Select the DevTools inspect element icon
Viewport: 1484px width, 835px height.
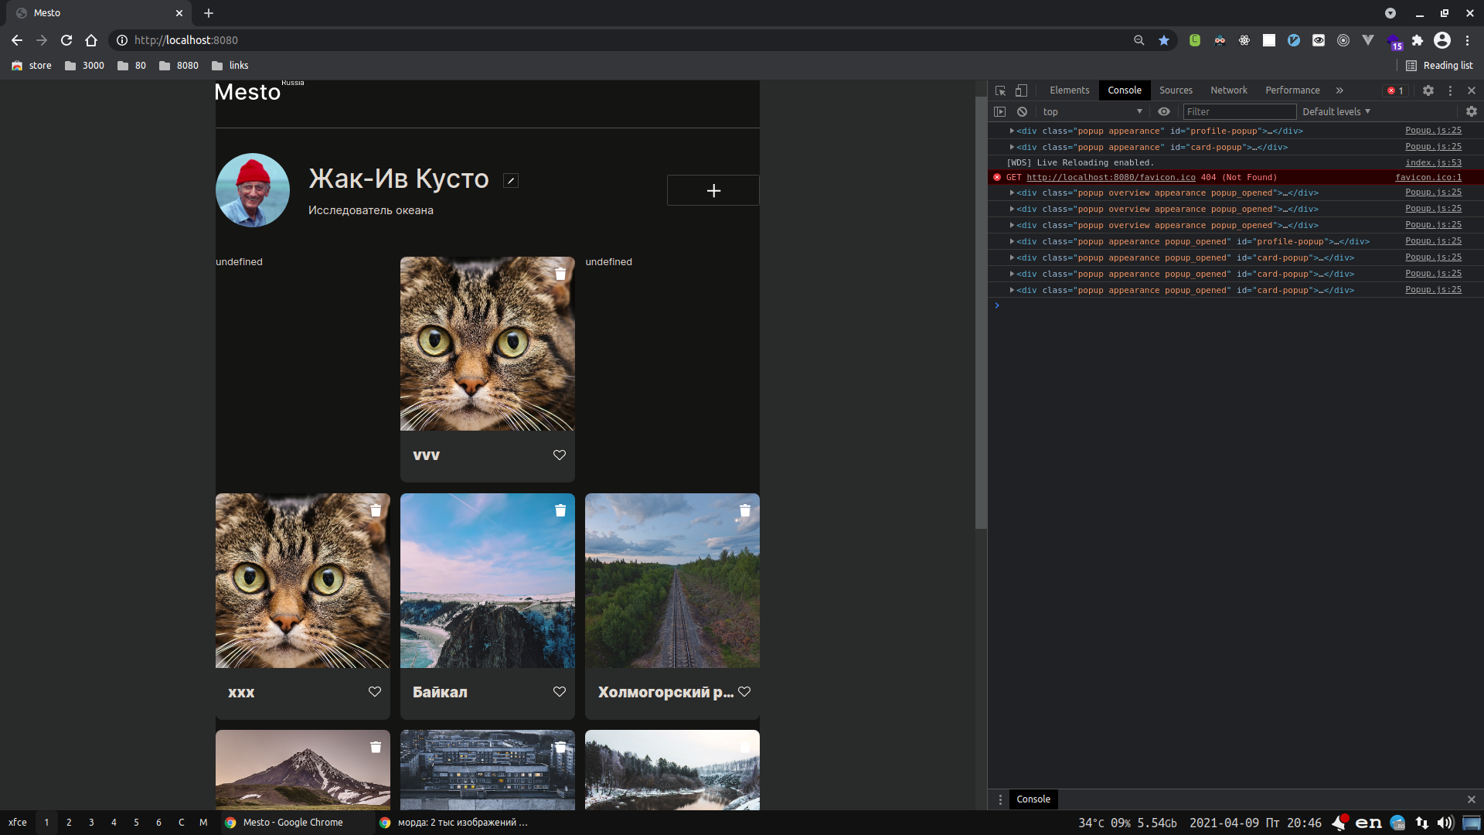pos(1000,90)
